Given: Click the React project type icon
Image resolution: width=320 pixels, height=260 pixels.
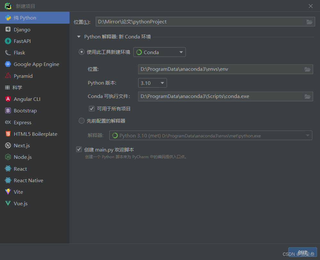Looking at the screenshot, I should 8,169.
